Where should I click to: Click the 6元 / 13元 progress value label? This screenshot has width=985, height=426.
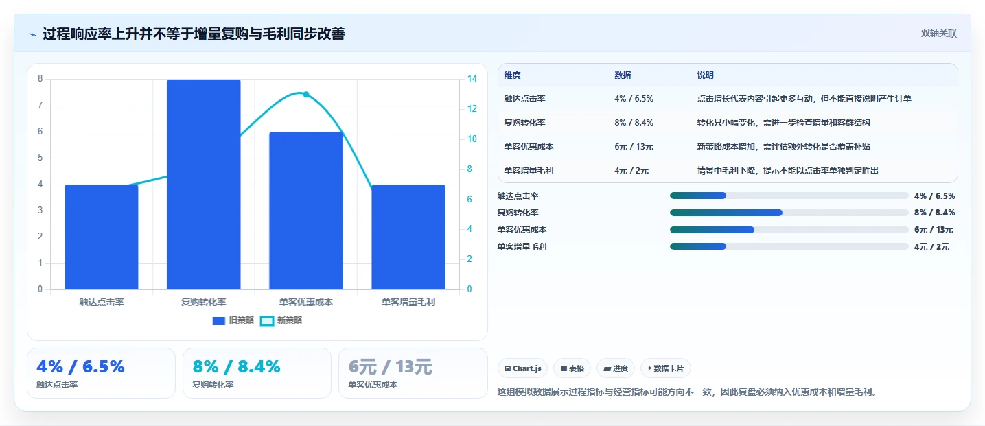click(x=934, y=230)
